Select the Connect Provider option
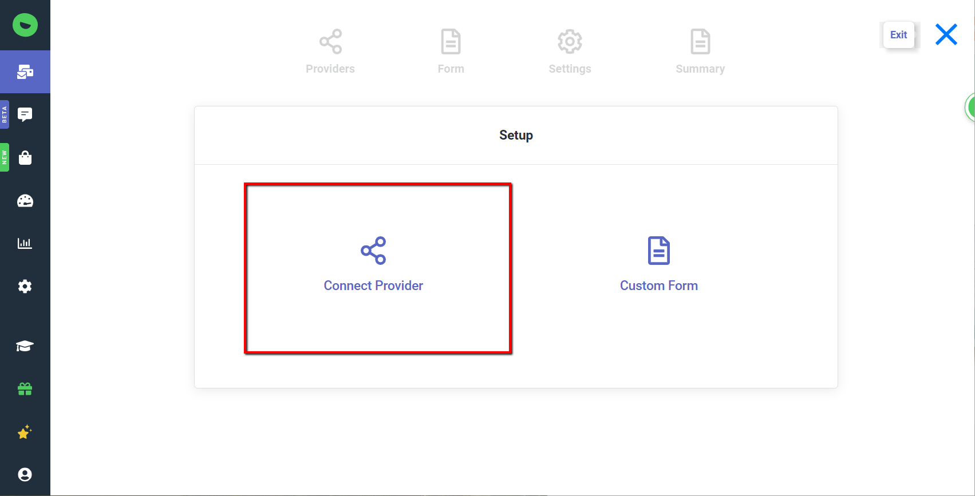Image resolution: width=975 pixels, height=496 pixels. point(373,266)
